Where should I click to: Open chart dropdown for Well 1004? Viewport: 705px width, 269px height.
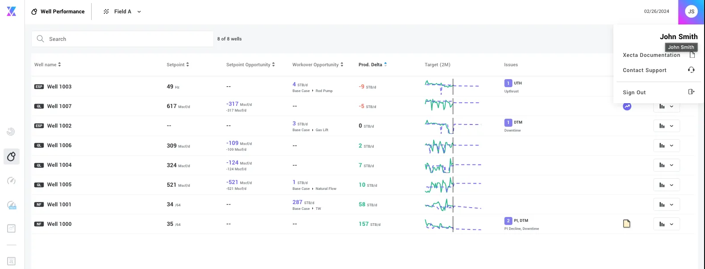tap(666, 165)
